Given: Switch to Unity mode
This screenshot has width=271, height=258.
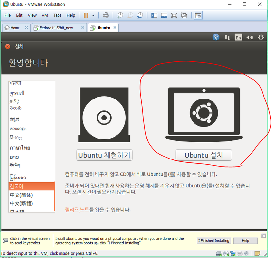Looking at the screenshot, I should (x=184, y=15).
